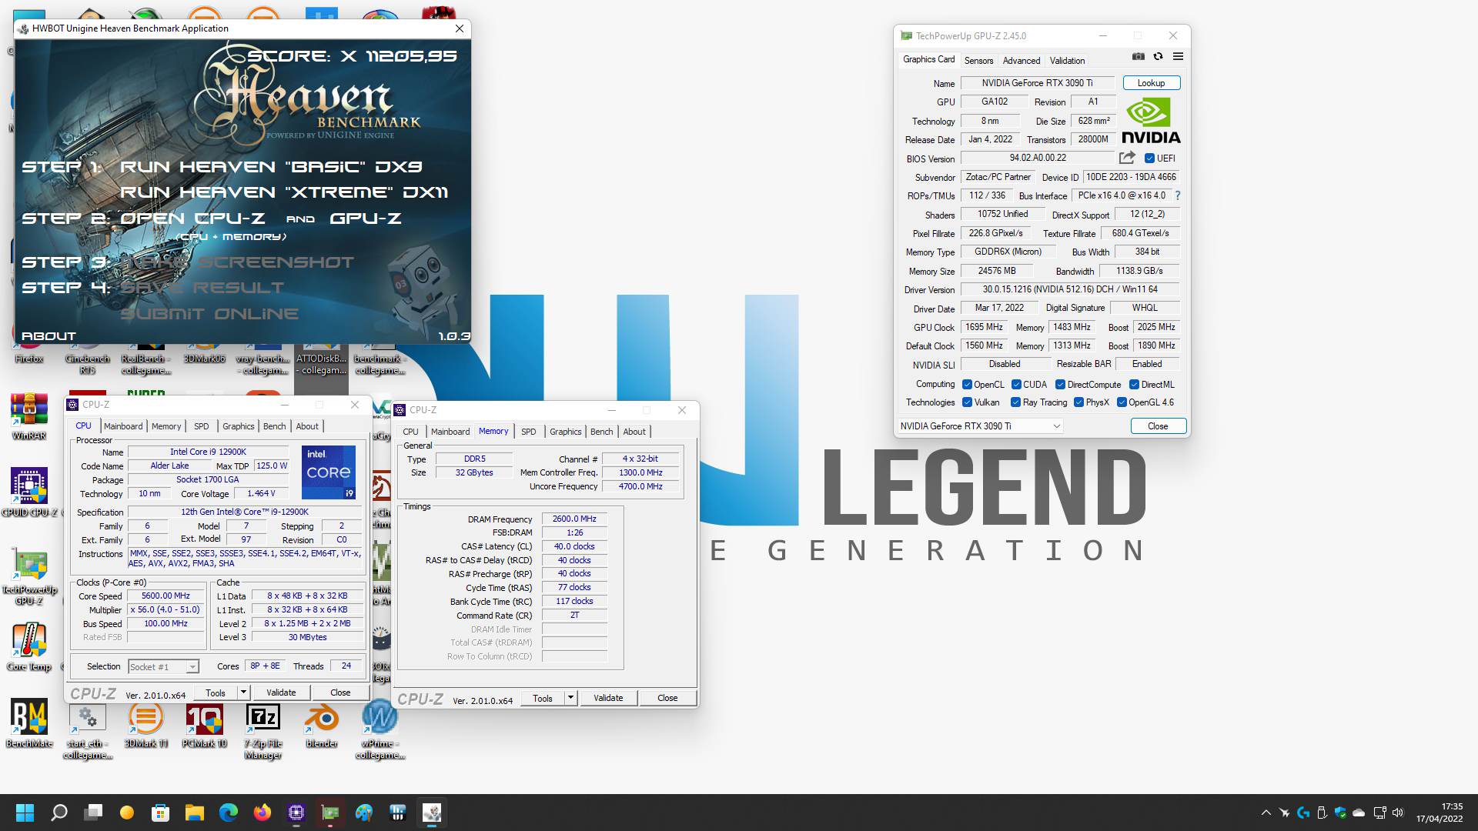Viewport: 1478px width, 831px height.
Task: Toggle UEFI checkbox in GPU-Z
Action: coord(1149,159)
